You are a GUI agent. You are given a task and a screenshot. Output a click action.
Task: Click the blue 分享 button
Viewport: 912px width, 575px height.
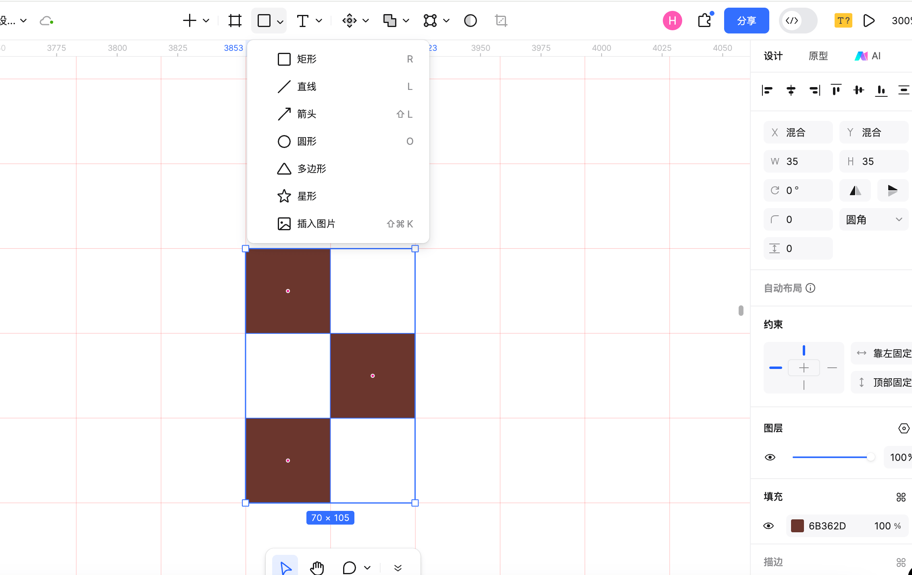746,21
